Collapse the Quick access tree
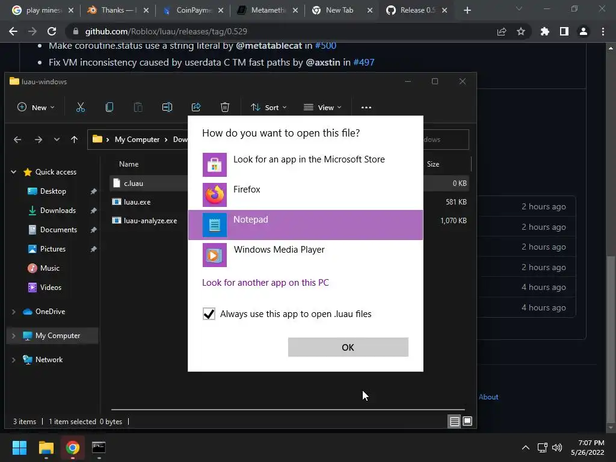Image resolution: width=616 pixels, height=462 pixels. click(13, 172)
